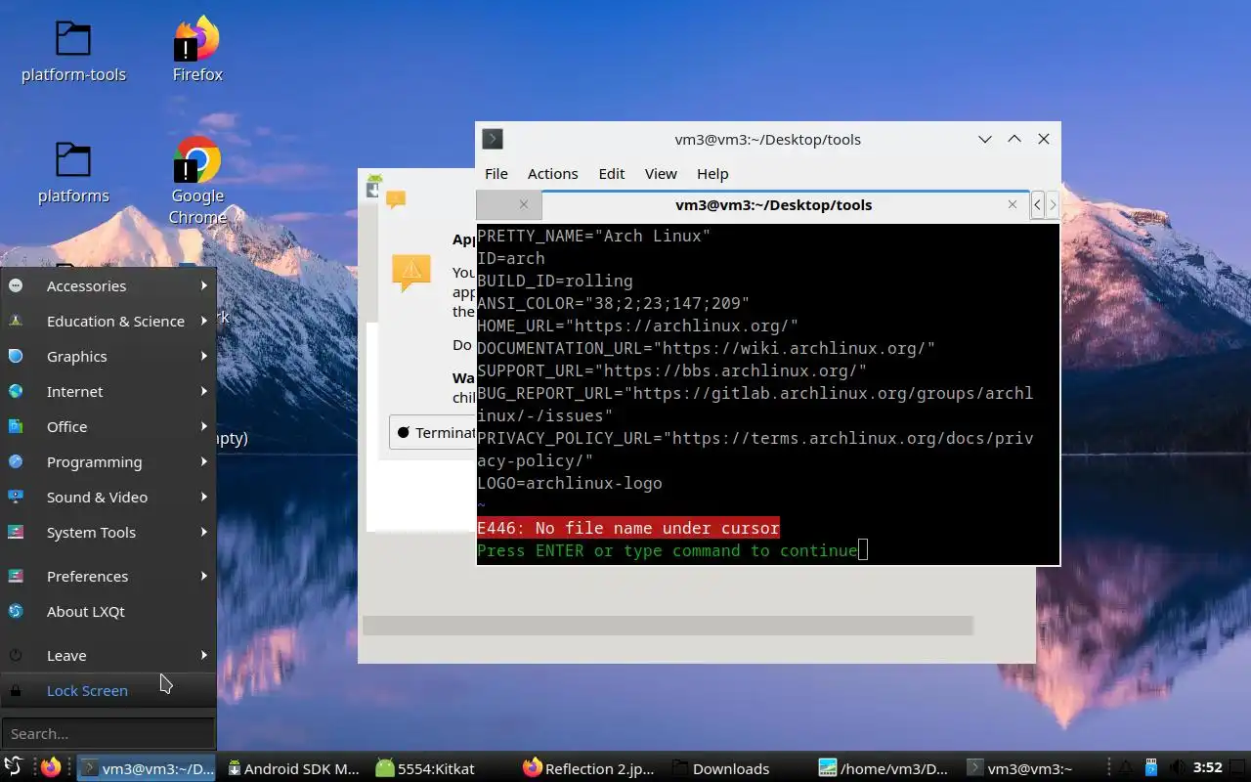1251x782 pixels.
Task: Click the ANSI_COLOR line in the terminal
Action: (613, 303)
